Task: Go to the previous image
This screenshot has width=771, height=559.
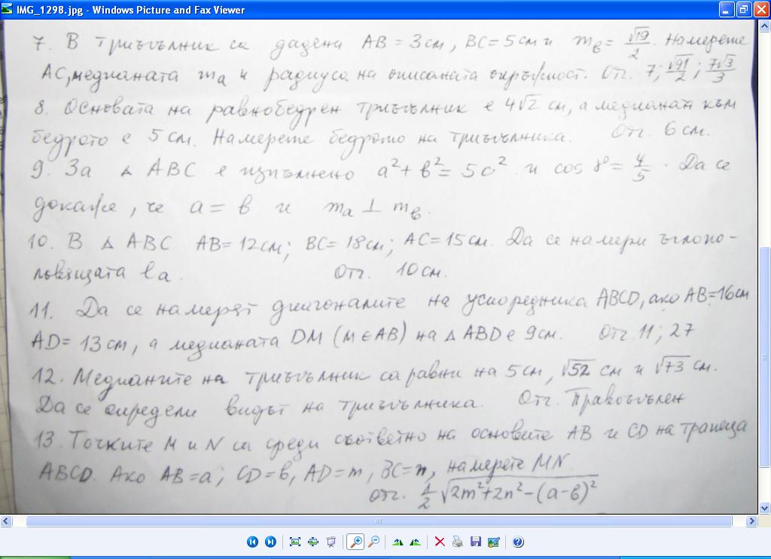Action: coord(252,542)
